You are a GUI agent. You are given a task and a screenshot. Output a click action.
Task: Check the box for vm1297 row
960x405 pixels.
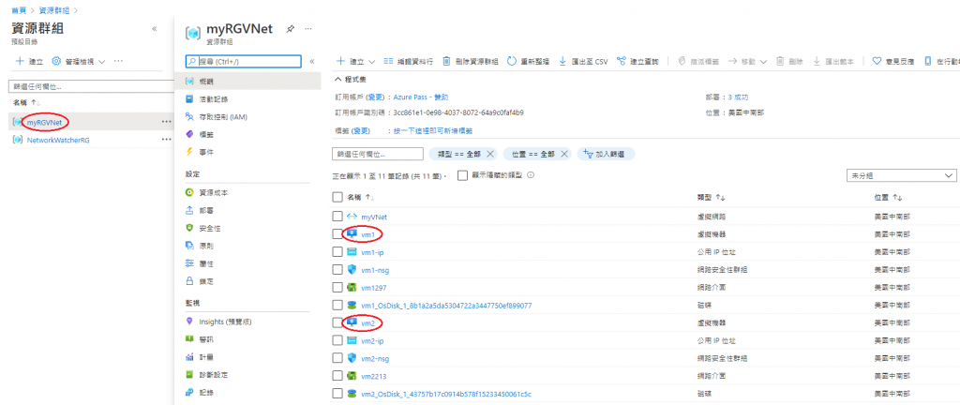337,288
